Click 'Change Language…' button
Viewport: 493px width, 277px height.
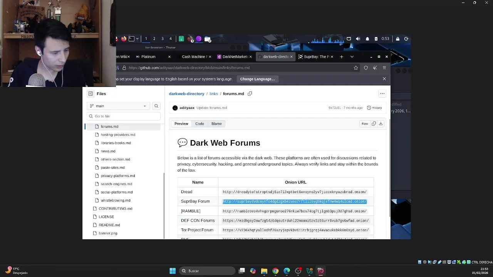(257, 79)
